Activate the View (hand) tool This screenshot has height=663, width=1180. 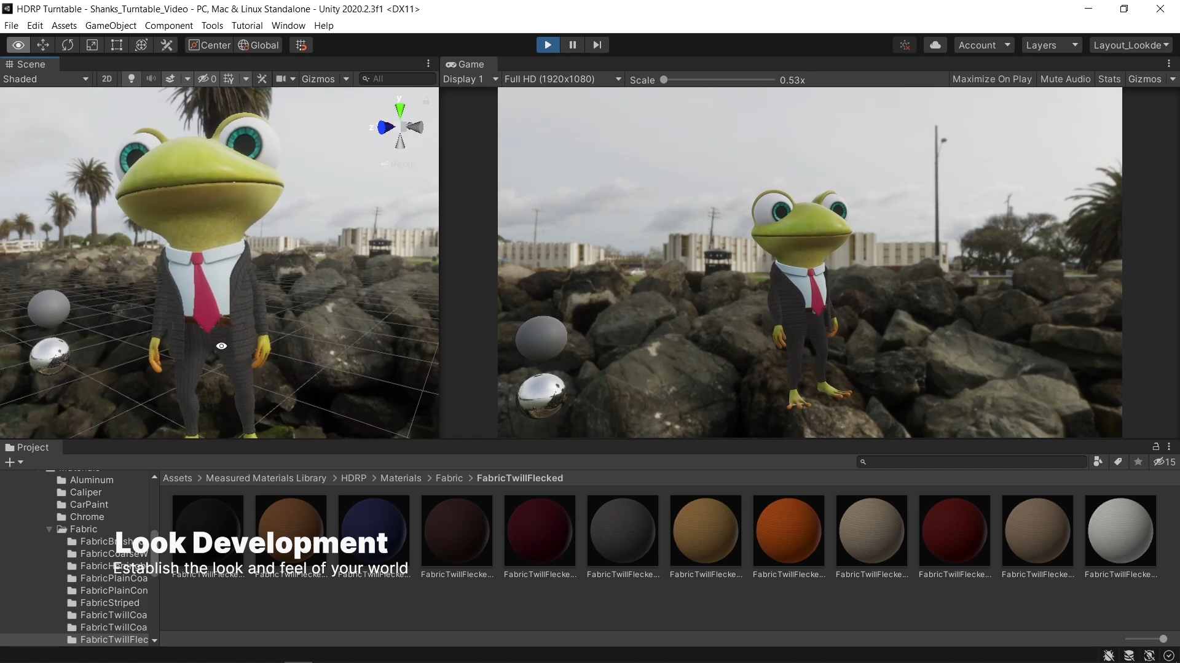click(18, 45)
